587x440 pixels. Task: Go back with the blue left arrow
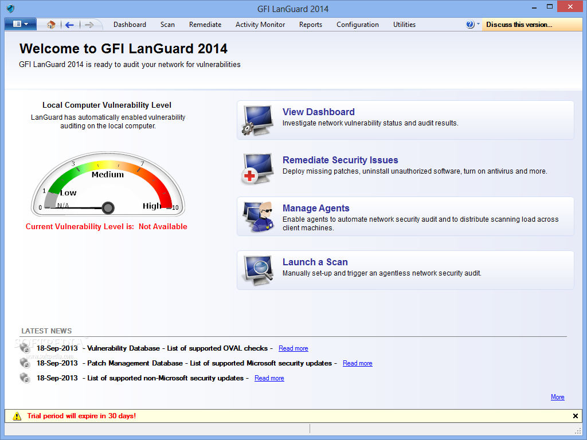(69, 25)
